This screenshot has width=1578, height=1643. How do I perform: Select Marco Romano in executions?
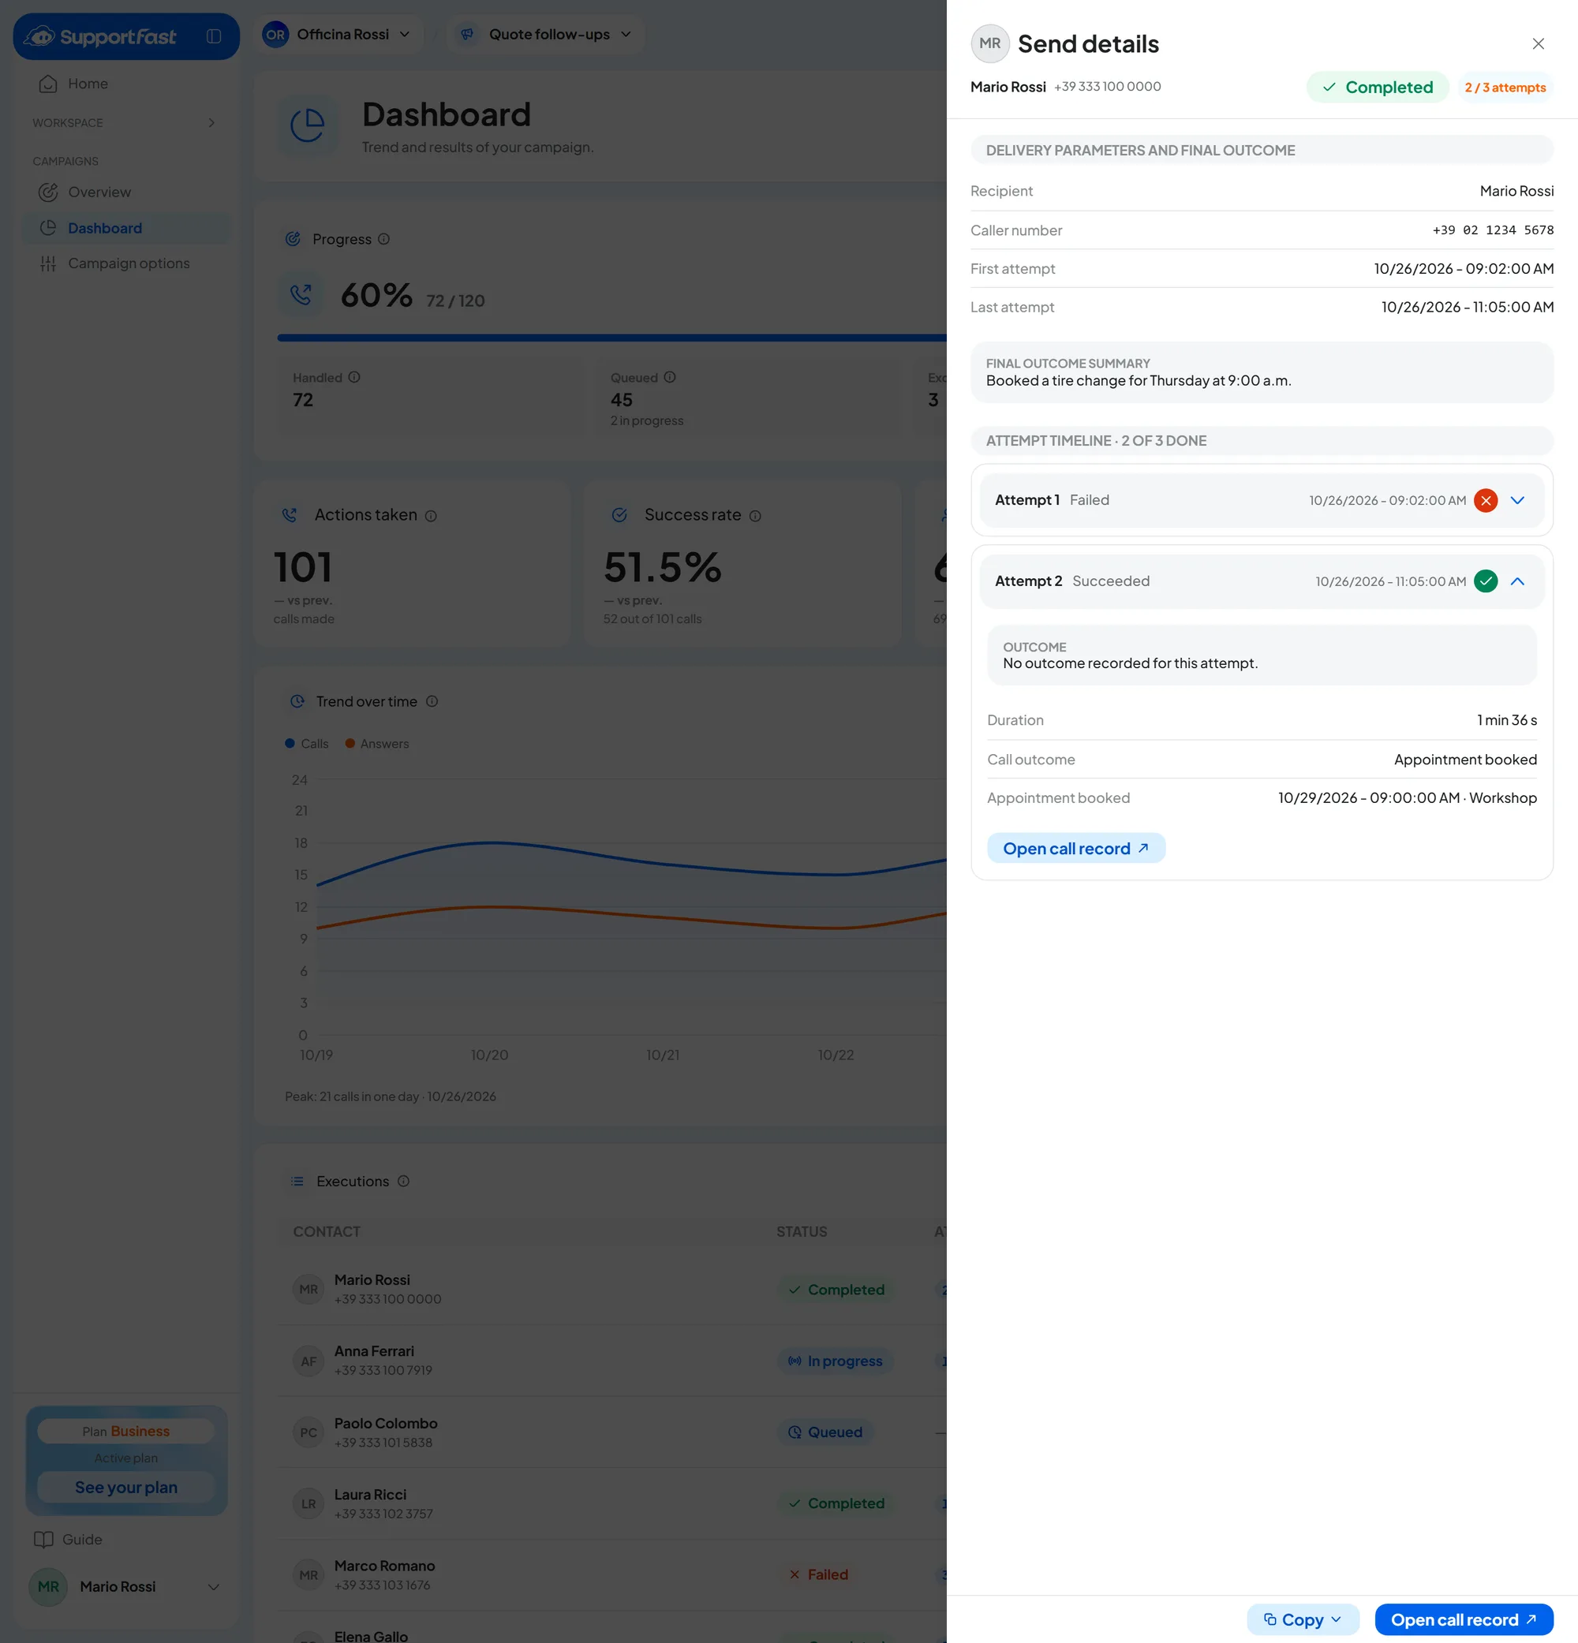612,1574
